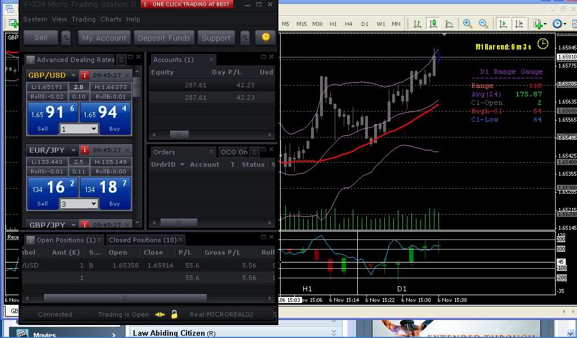577x338 pixels.
Task: Click the 1 icon on Advanced Dealing Rates tab
Action: (30, 60)
